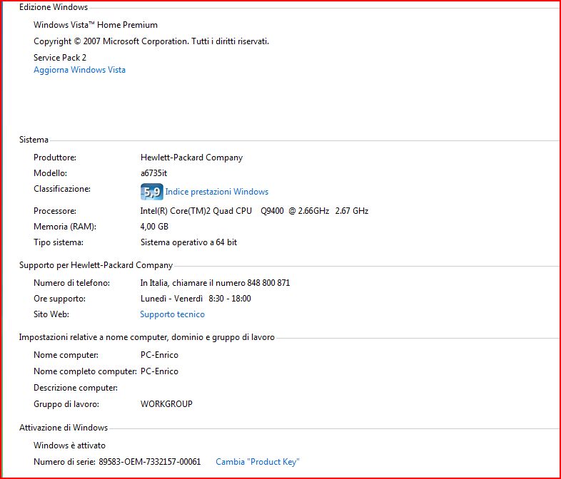
Task: Click the support hours Lunedì - Venerdì text
Action: 196,299
